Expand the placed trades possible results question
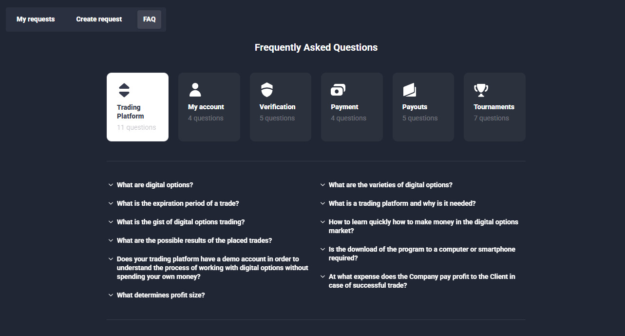The height and width of the screenshot is (336, 625). [194, 240]
